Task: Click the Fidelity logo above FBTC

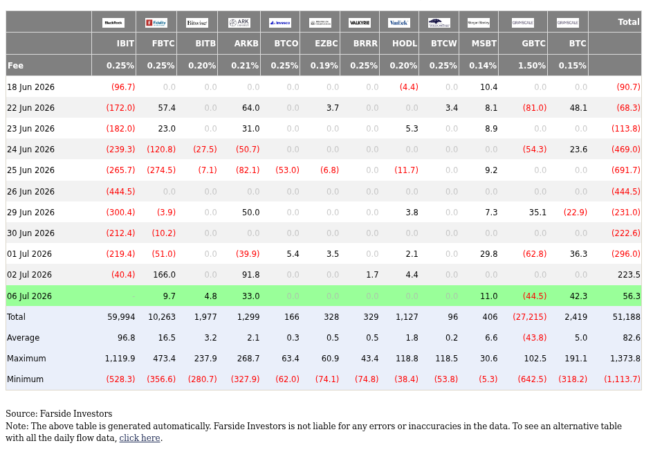Action: coord(156,22)
